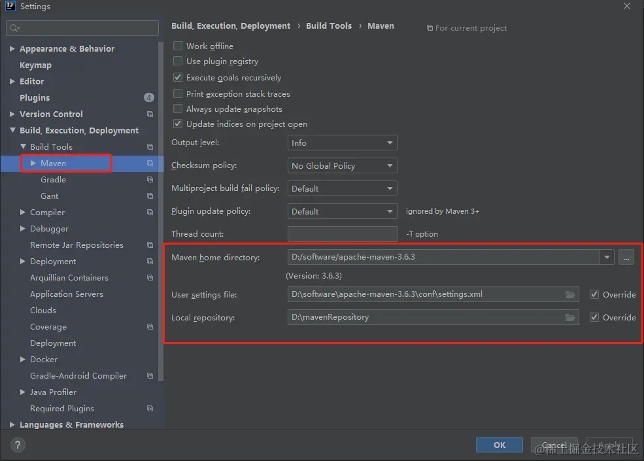This screenshot has height=461, width=644.
Task: Open Maven home directory dropdown arrow
Action: (x=607, y=257)
